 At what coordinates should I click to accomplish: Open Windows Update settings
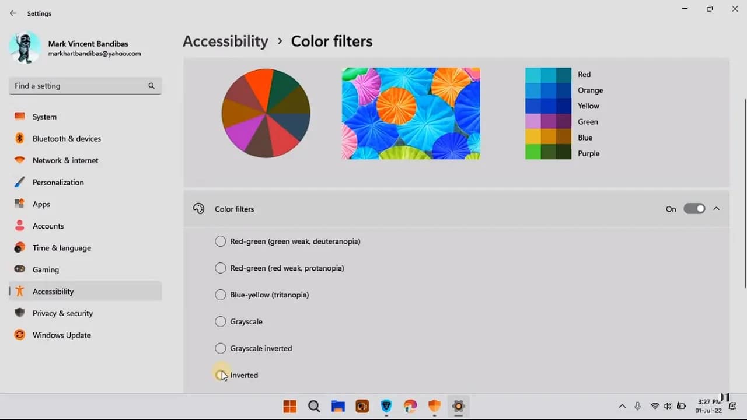click(x=61, y=335)
